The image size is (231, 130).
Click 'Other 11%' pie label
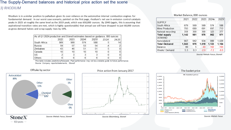[40, 84]
